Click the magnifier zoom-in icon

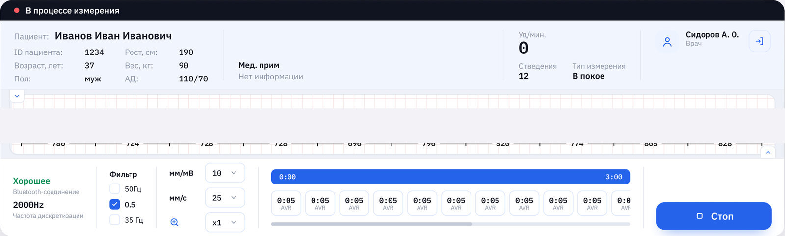coord(174,222)
